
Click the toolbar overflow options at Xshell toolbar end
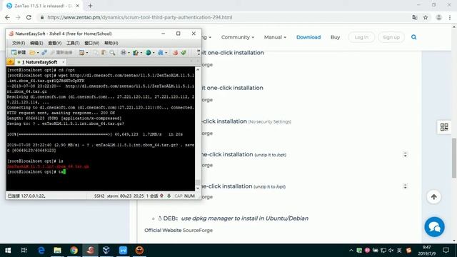(199, 52)
